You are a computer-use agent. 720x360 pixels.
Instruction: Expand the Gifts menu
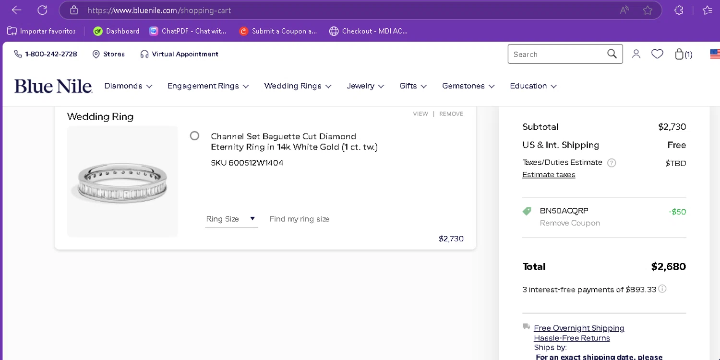[413, 86]
